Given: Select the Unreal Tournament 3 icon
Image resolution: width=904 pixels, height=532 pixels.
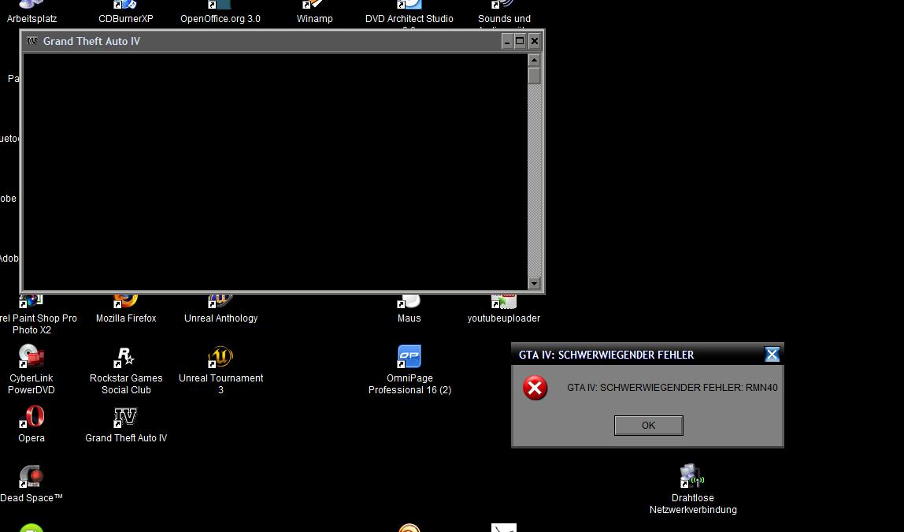Looking at the screenshot, I should coord(220,370).
